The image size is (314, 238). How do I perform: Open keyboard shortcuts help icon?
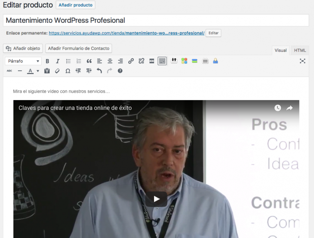coord(120,71)
